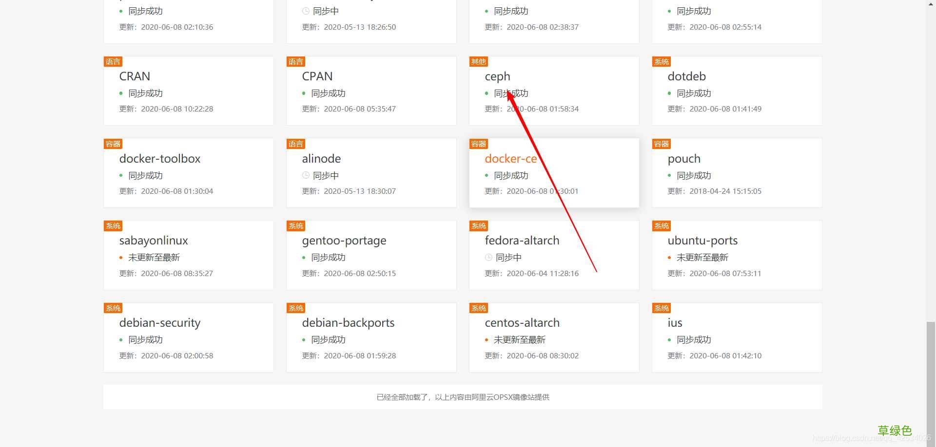The image size is (936, 447).
Task: Click dotdeb update time 2020-06-08 01:41:49
Action: pos(725,109)
